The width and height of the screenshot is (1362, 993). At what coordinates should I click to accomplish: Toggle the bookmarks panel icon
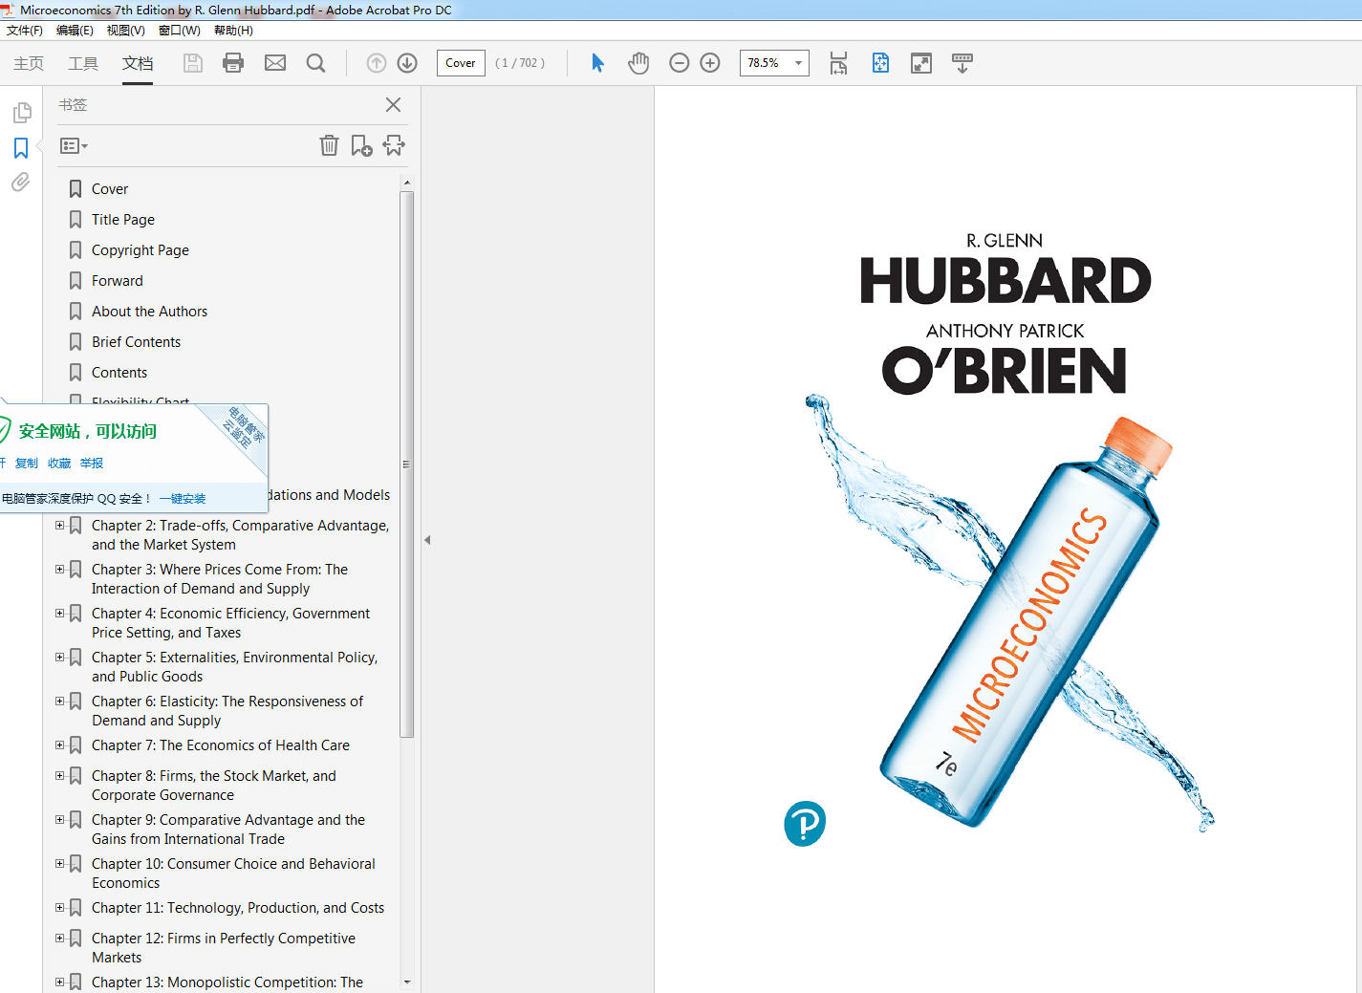tap(21, 148)
